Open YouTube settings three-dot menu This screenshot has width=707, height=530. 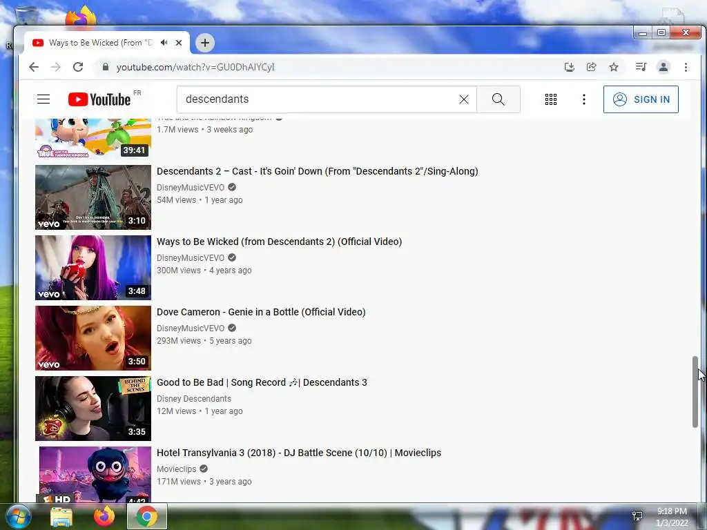tap(584, 99)
